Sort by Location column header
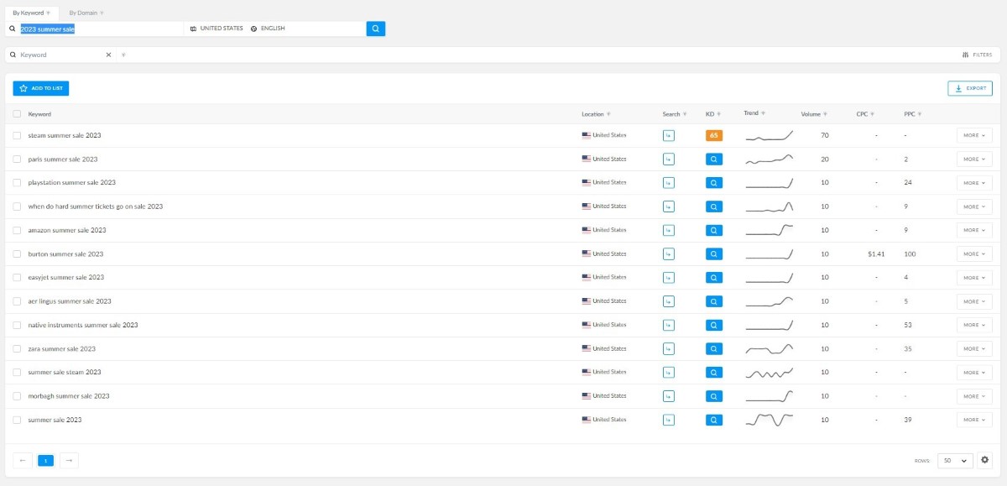 pyautogui.click(x=596, y=114)
